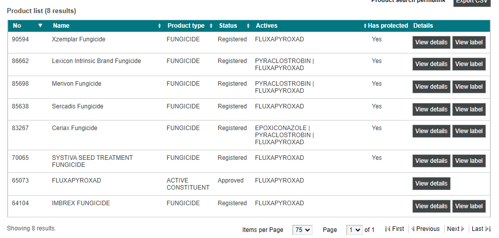View details for Sercadis Fungicide
Image resolution: width=499 pixels, height=238 pixels.
pos(431,109)
